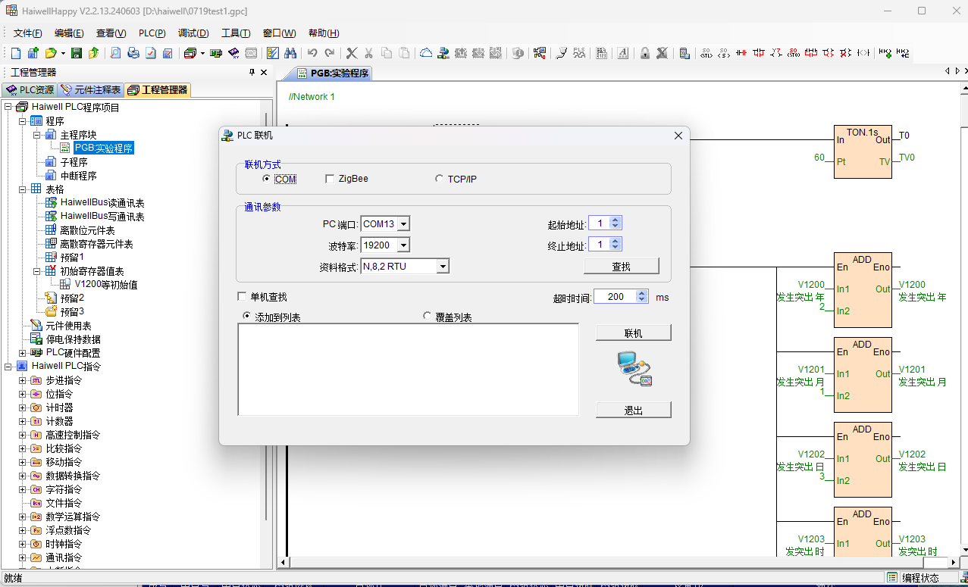Tick the 单机查找 checkbox

tap(242, 297)
